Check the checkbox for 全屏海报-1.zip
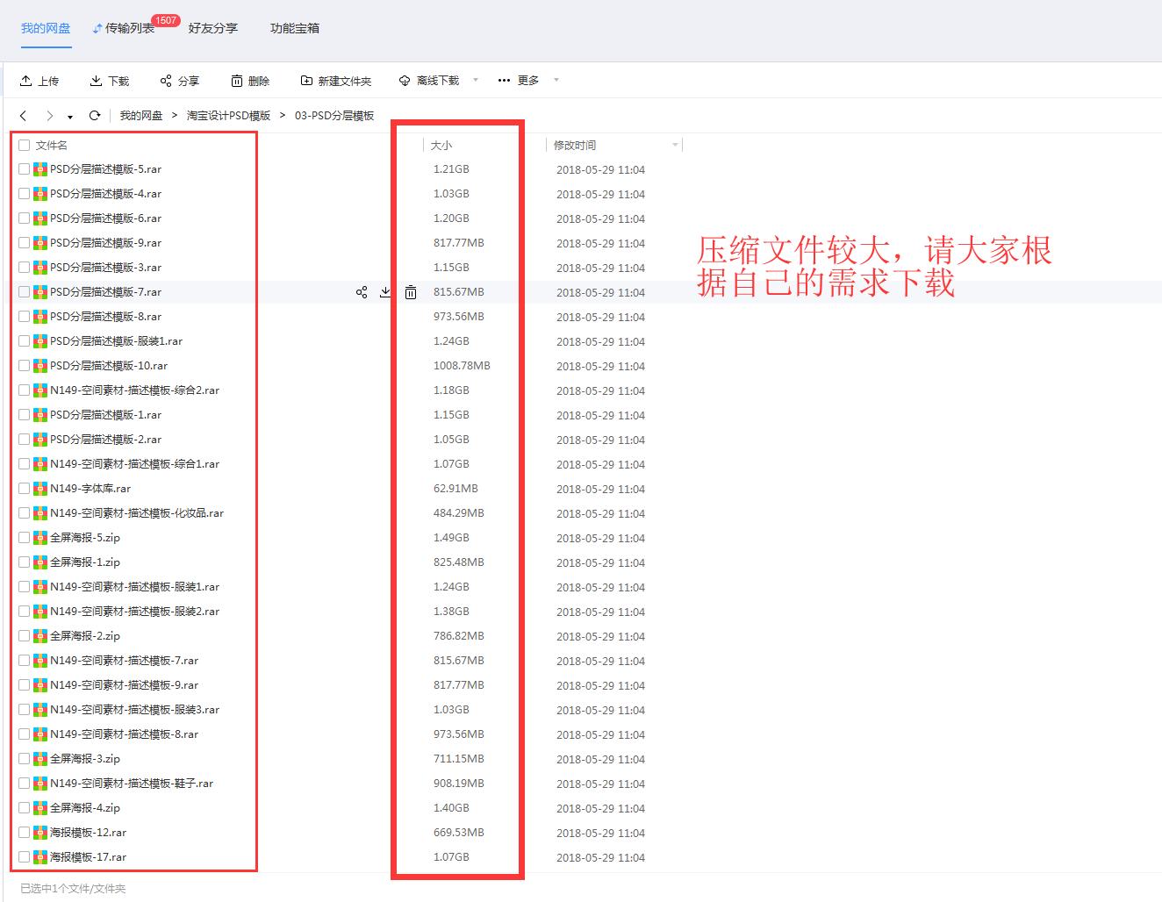 point(24,562)
